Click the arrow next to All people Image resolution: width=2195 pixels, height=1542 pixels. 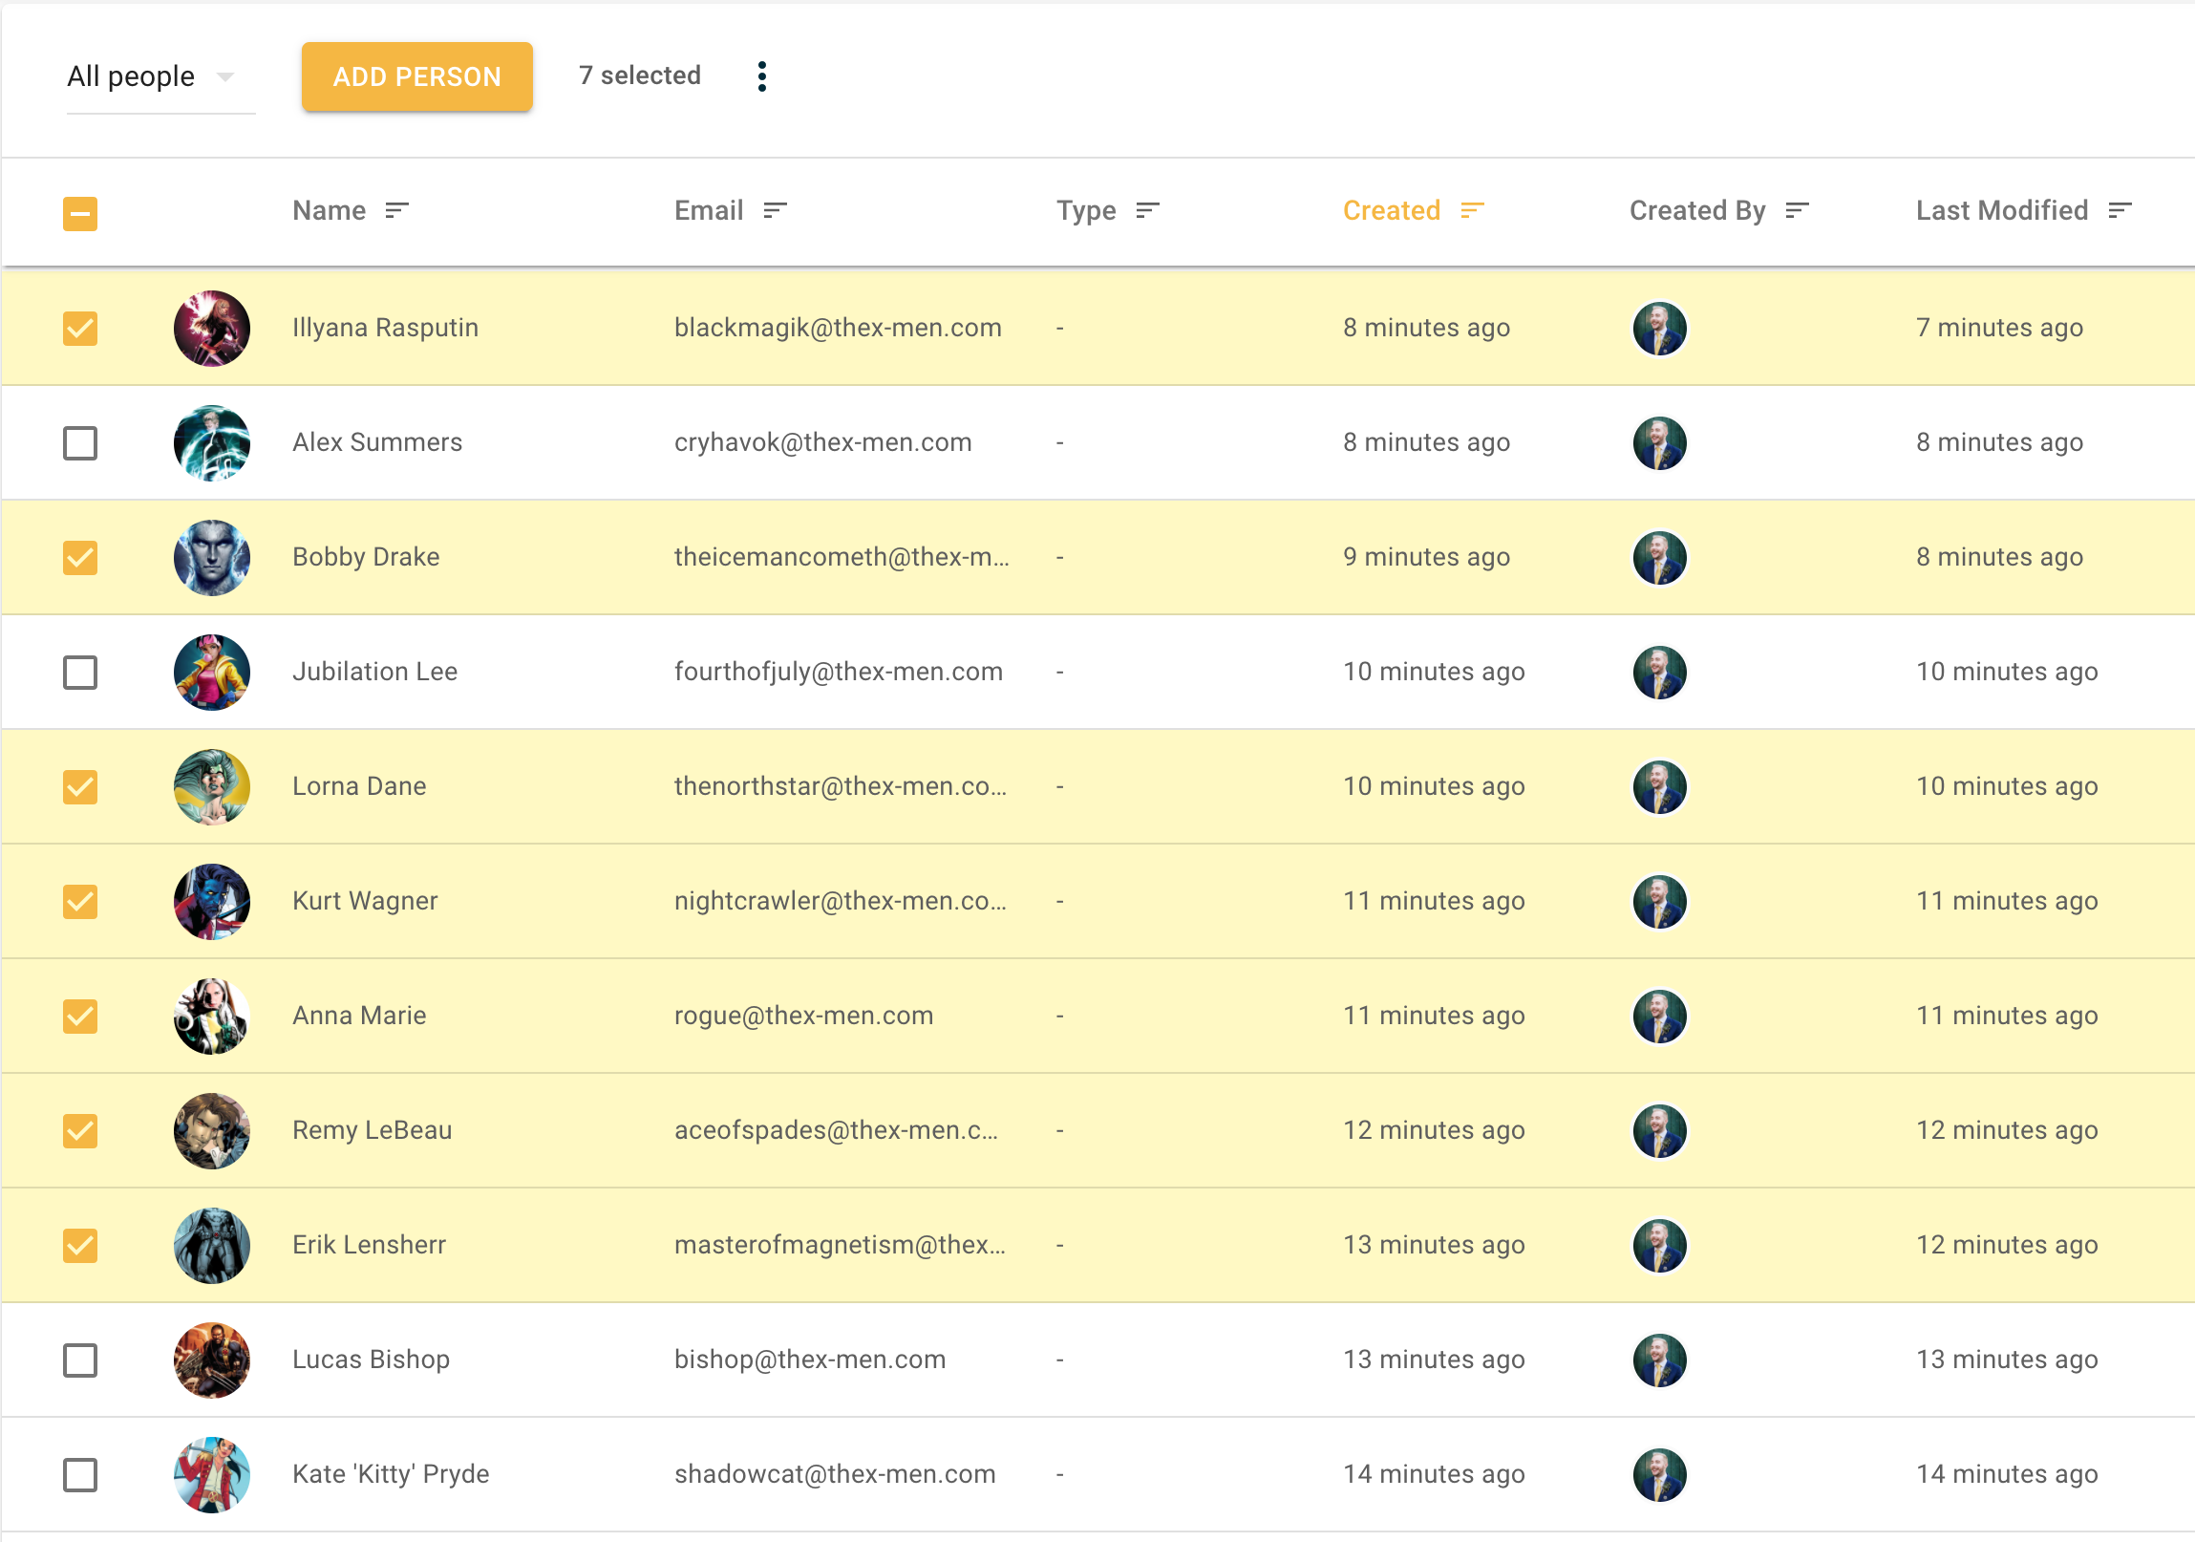(x=225, y=76)
